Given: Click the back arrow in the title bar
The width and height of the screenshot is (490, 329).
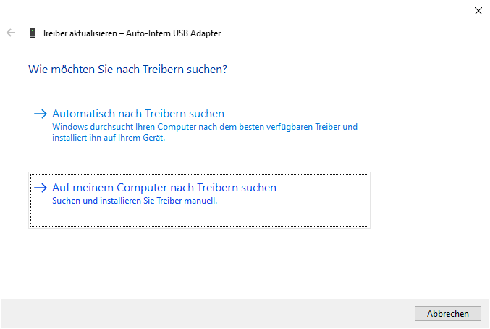Looking at the screenshot, I should pyautogui.click(x=11, y=33).
